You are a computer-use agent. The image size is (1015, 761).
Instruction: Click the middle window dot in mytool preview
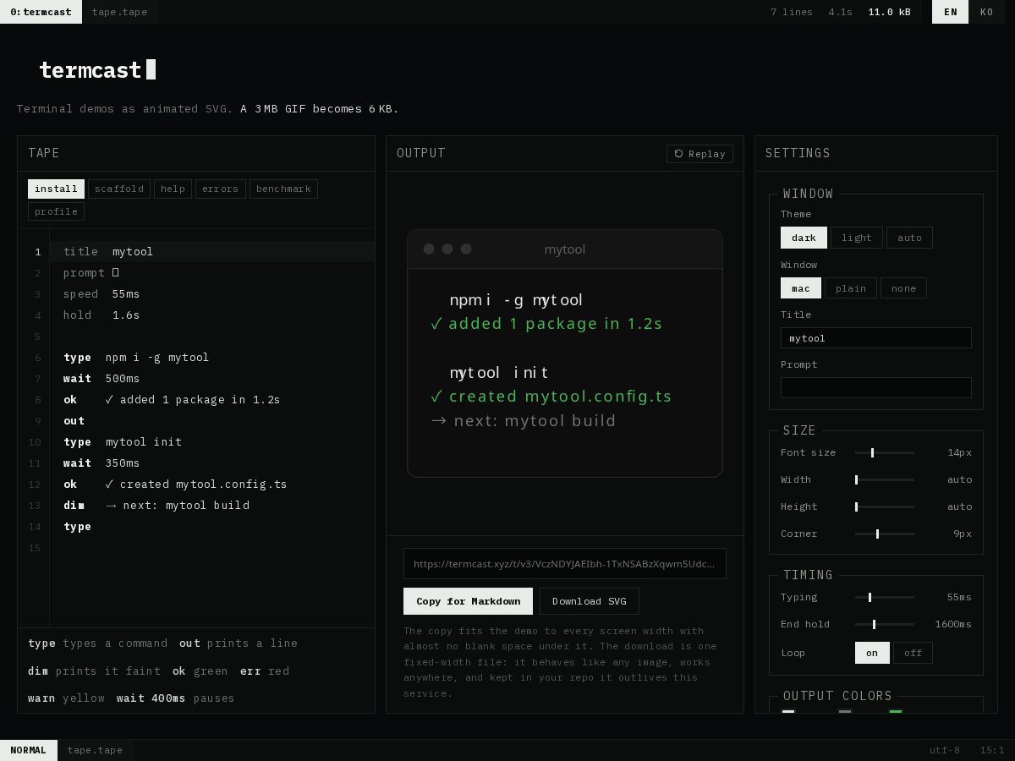point(447,249)
